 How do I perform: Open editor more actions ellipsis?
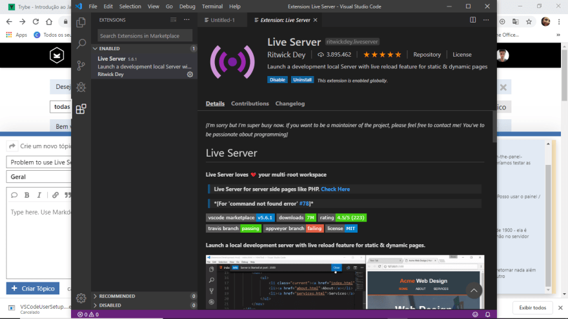(x=486, y=20)
